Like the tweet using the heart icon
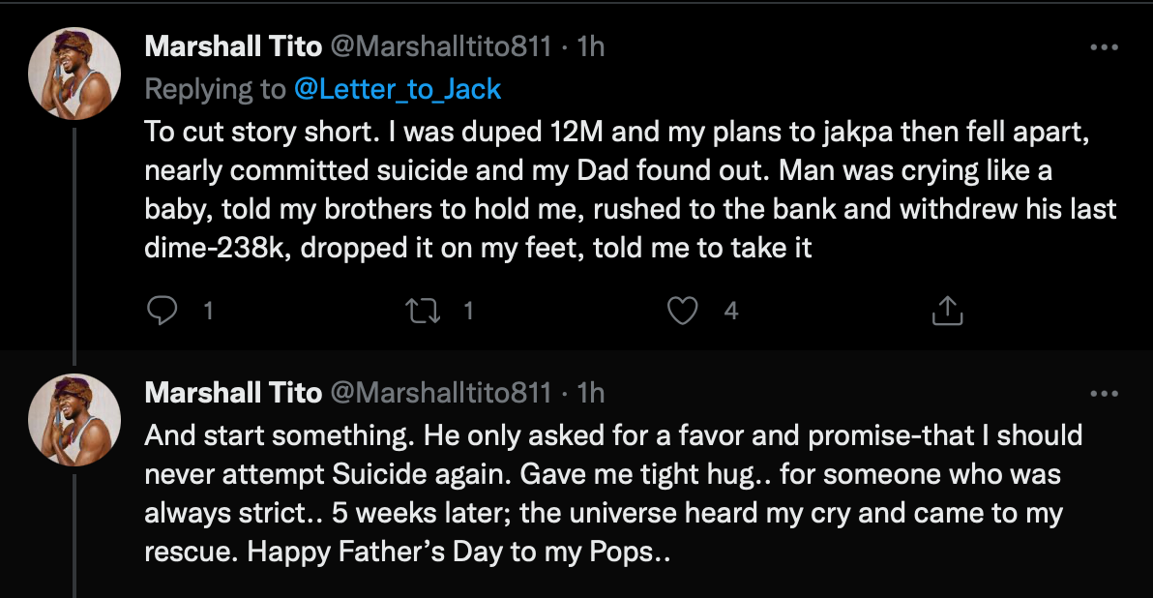 682,311
